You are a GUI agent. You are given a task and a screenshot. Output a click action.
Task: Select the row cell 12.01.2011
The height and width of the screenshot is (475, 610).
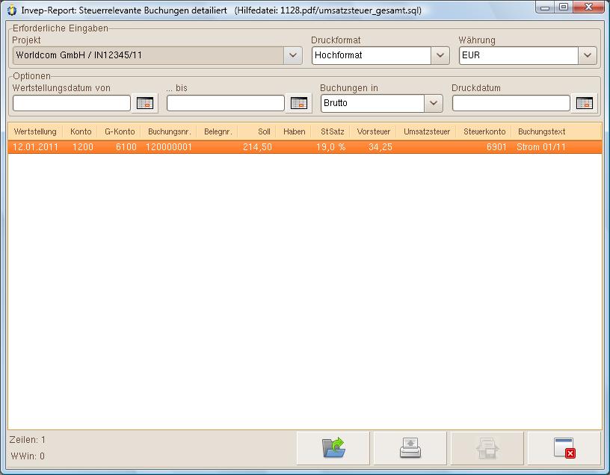35,147
